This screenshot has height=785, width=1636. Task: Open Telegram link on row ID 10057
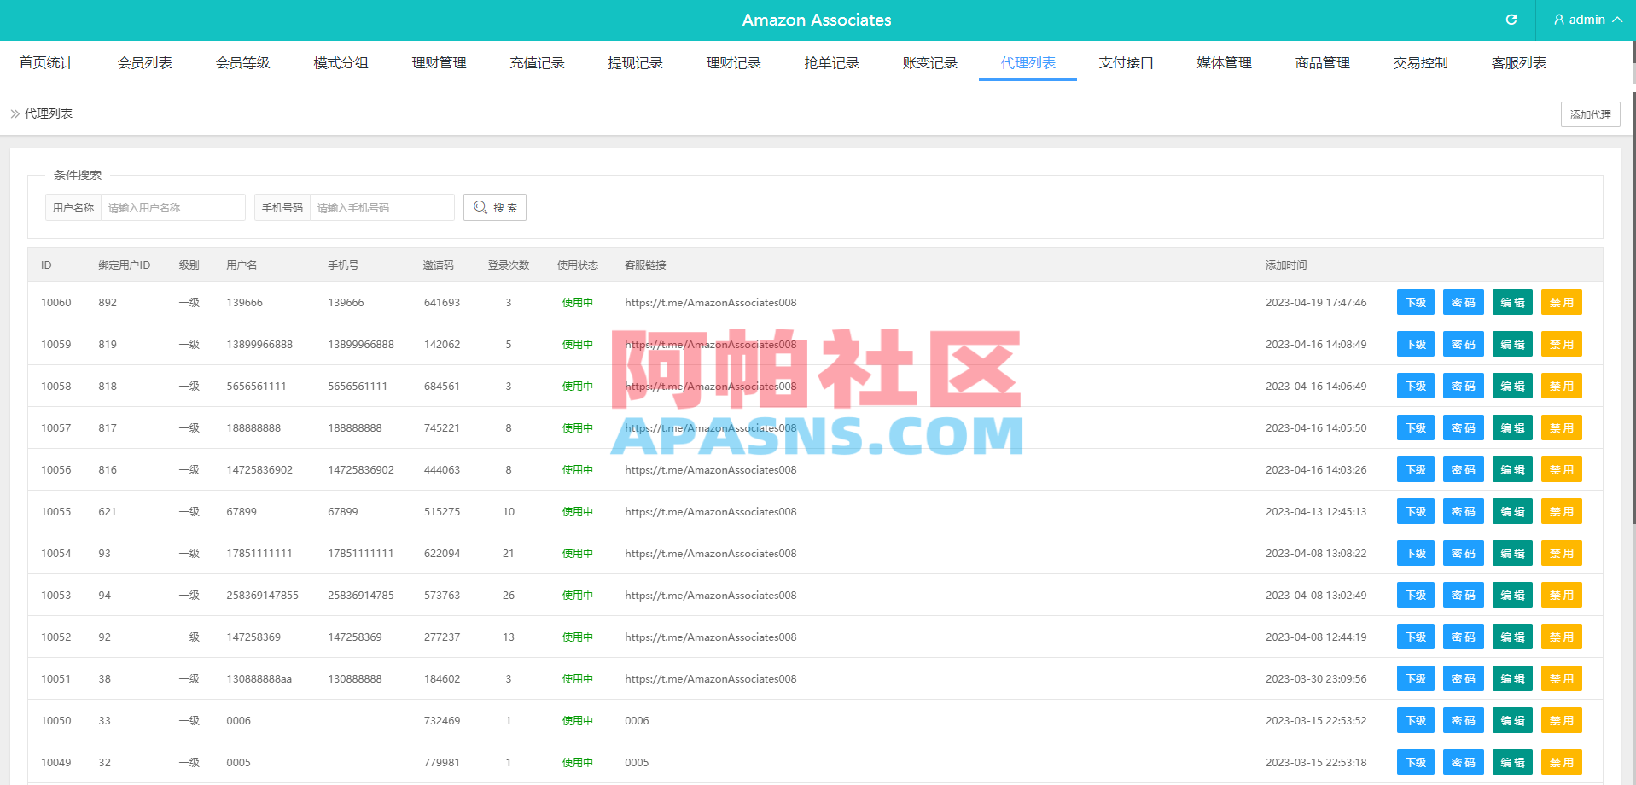tap(710, 427)
